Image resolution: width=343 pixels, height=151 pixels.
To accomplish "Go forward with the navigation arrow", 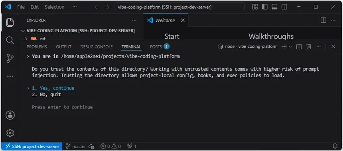I will coord(107,7).
